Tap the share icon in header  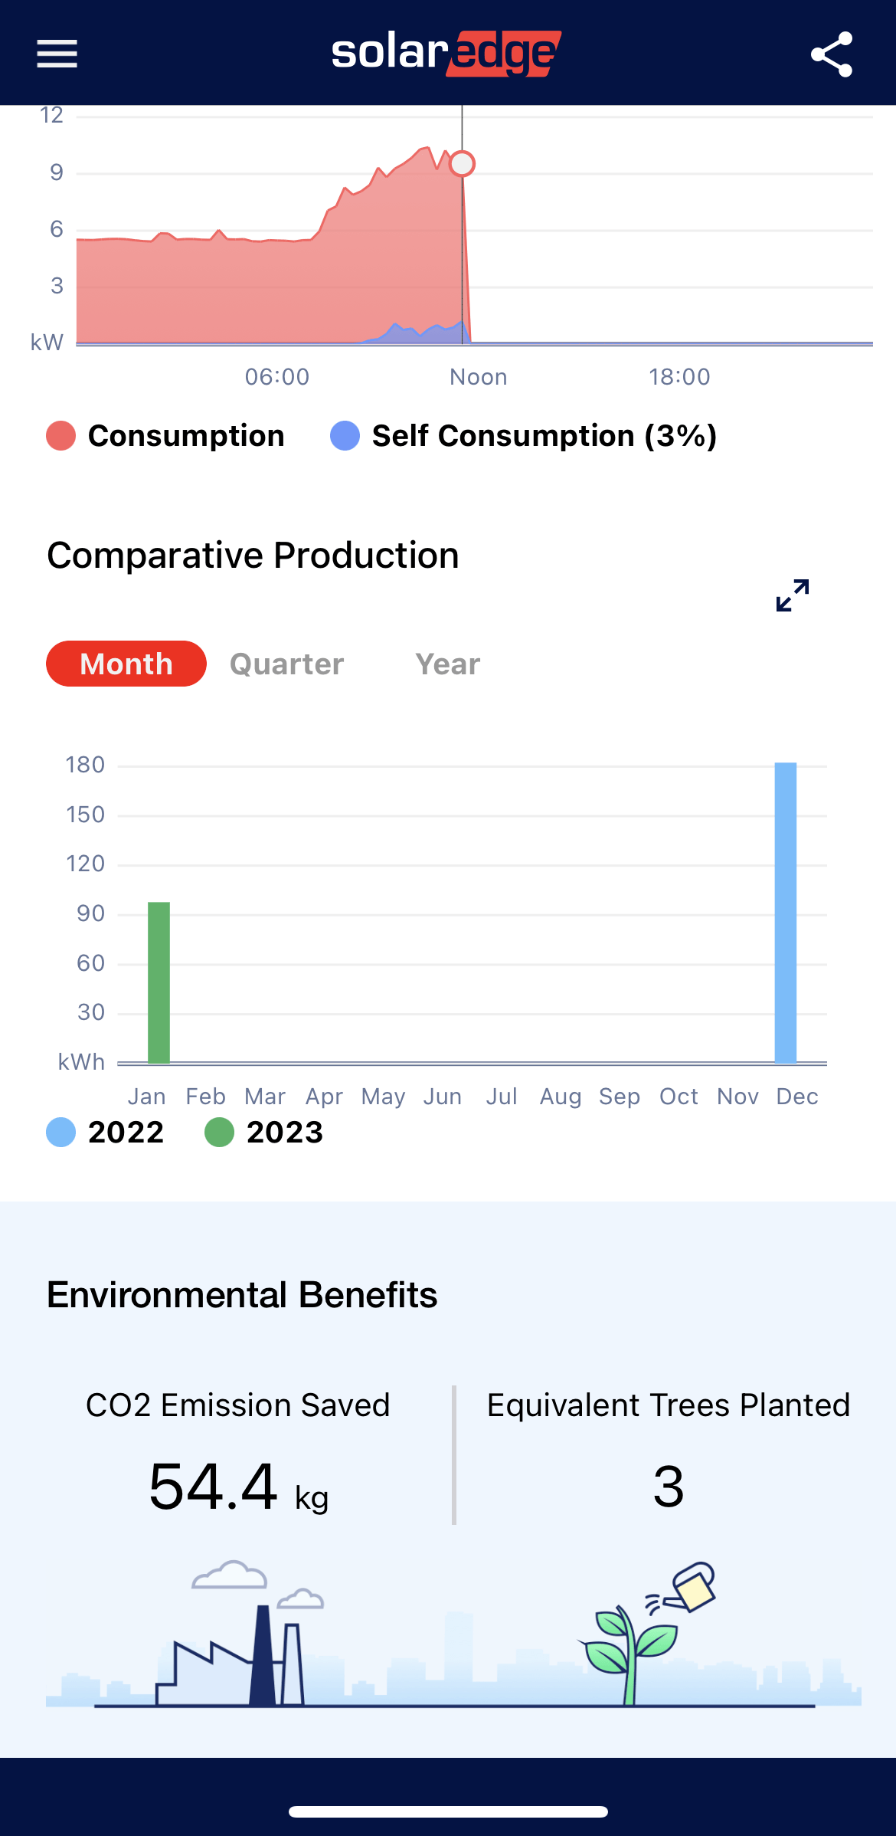[x=832, y=54]
